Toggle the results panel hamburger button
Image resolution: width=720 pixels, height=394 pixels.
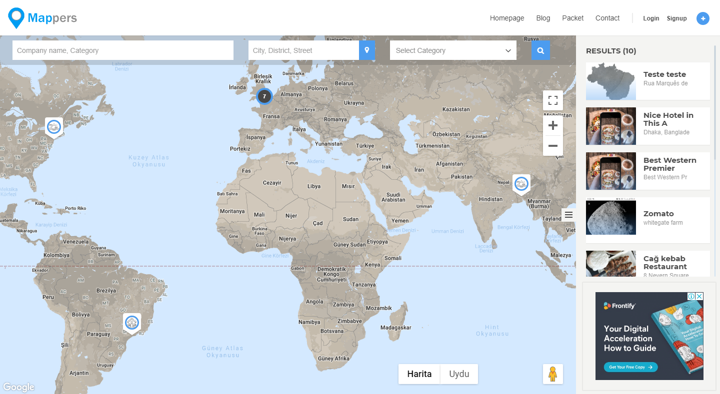568,215
